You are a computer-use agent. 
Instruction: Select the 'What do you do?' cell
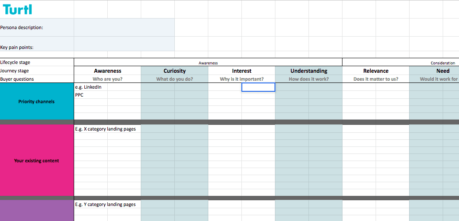(x=174, y=79)
